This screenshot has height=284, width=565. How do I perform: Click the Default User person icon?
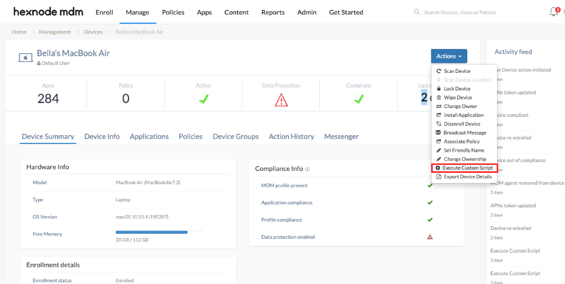click(x=39, y=63)
